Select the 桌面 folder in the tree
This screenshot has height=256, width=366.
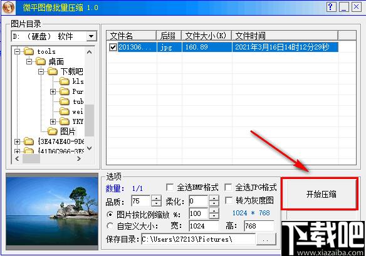[x=56, y=61]
